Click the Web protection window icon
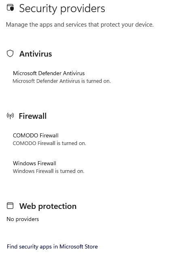The image size is (186, 259). (10, 206)
